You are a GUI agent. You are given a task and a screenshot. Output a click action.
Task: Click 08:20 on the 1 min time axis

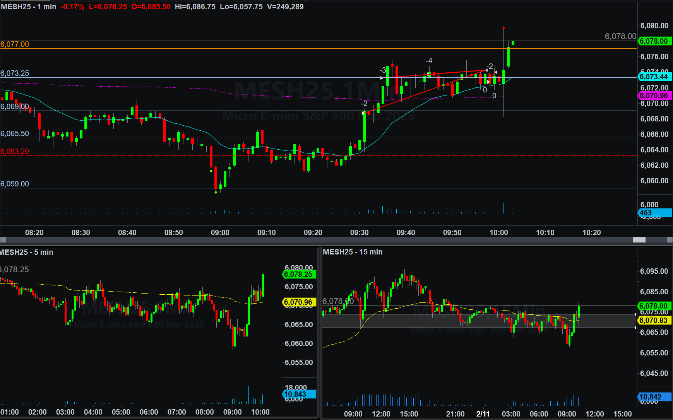click(34, 232)
